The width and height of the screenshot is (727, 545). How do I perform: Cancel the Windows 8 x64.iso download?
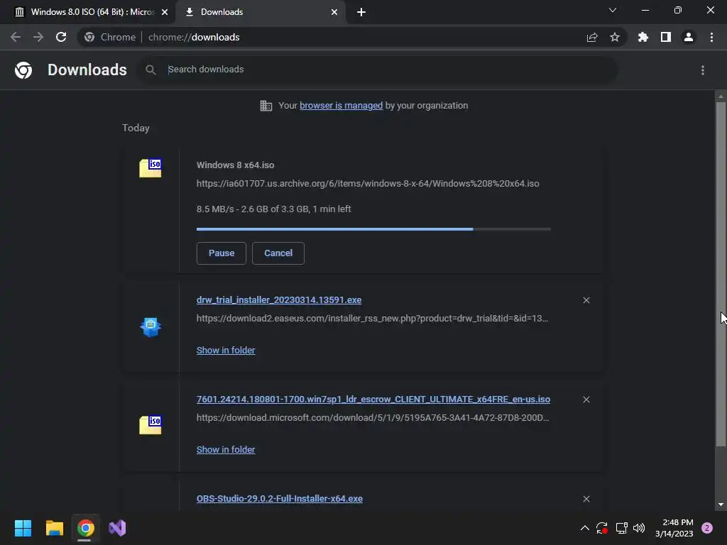point(278,253)
